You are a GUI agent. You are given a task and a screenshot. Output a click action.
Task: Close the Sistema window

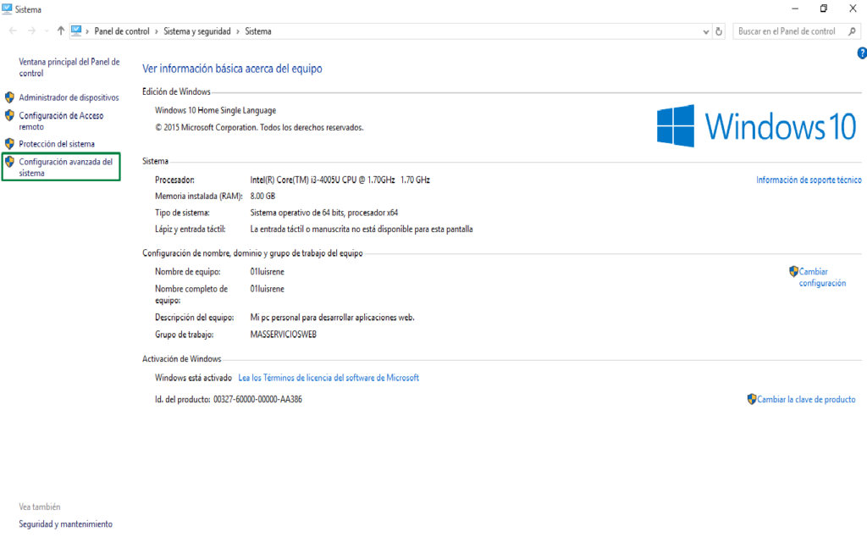tap(853, 8)
